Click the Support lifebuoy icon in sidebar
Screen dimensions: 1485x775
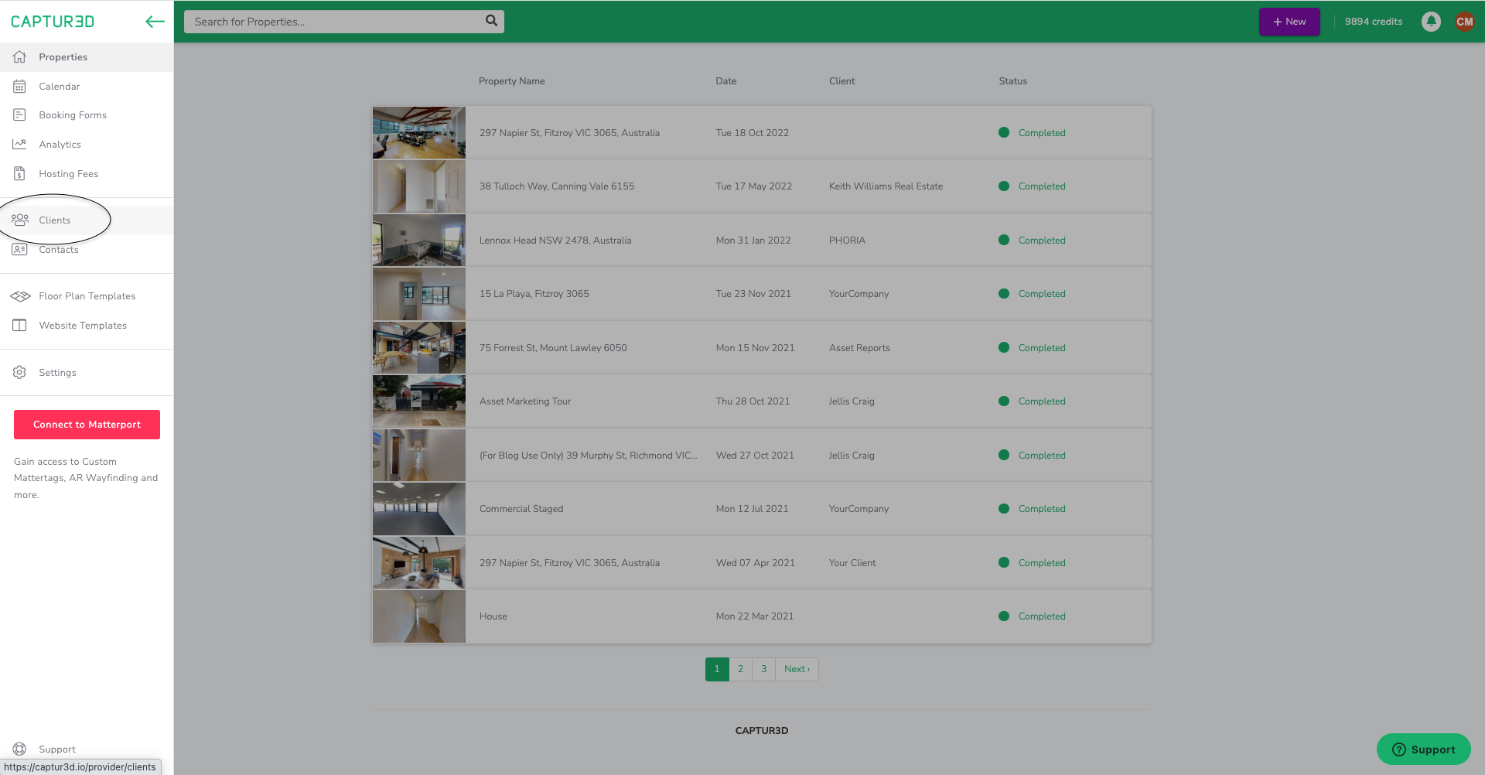click(x=19, y=749)
